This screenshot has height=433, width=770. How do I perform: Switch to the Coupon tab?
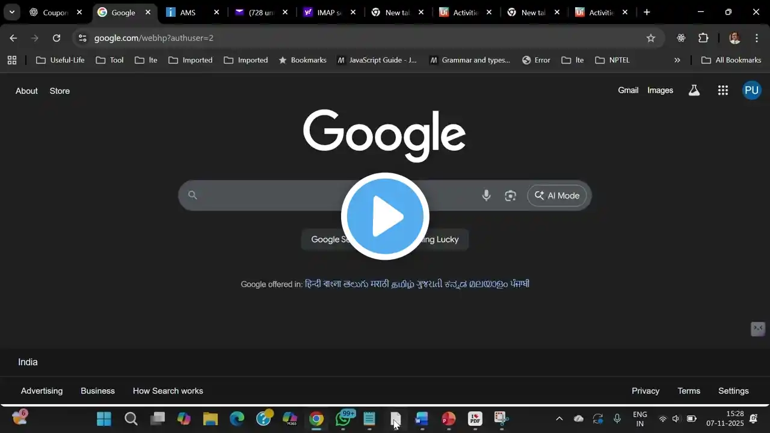(55, 12)
